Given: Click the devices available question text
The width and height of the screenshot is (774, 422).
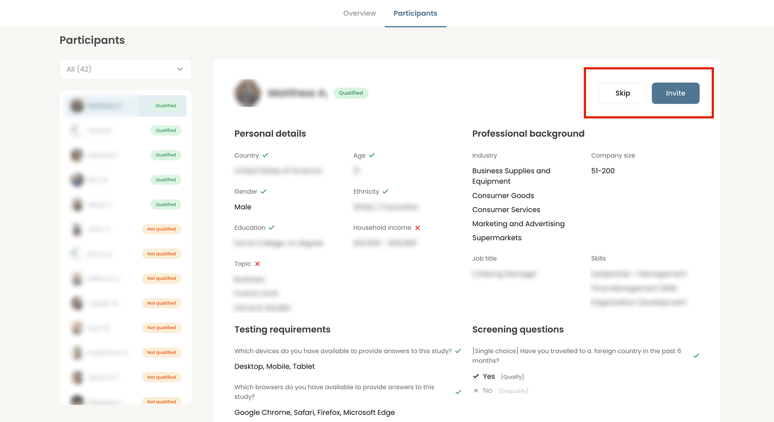Looking at the screenshot, I should click(343, 351).
